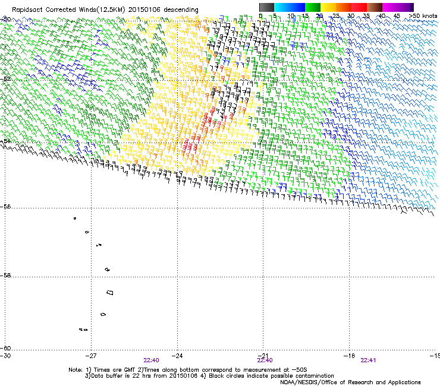Viewport: 440px width, 386px height.
Task: Click the '-52' latitude axis label
Action: [5, 79]
